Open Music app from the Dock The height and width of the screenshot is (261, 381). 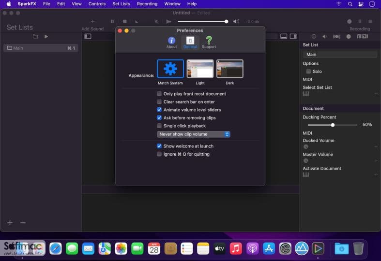pyautogui.click(x=236, y=248)
